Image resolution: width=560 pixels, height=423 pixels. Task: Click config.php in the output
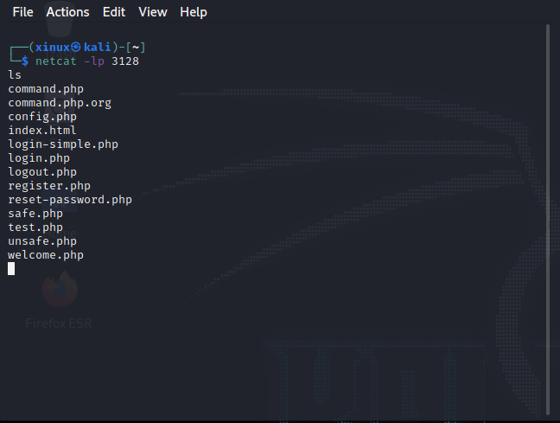point(42,117)
